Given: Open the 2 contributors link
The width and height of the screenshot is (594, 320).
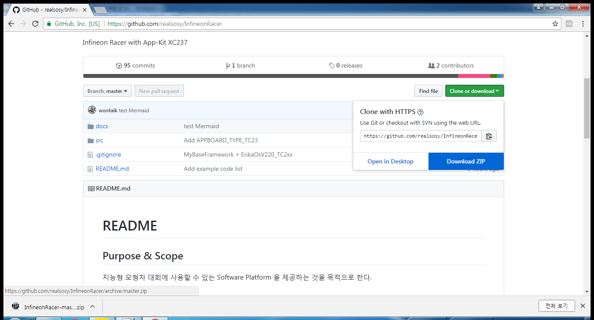Looking at the screenshot, I should (451, 66).
